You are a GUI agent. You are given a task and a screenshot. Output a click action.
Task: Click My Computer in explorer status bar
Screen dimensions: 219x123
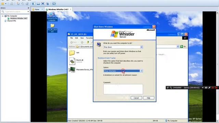[x=171, y=121]
